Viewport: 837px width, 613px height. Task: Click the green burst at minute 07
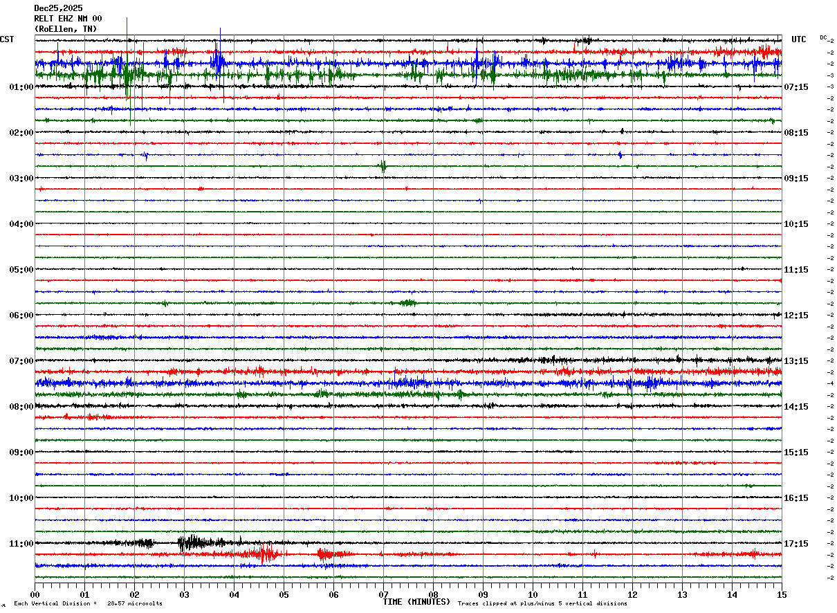click(x=383, y=166)
